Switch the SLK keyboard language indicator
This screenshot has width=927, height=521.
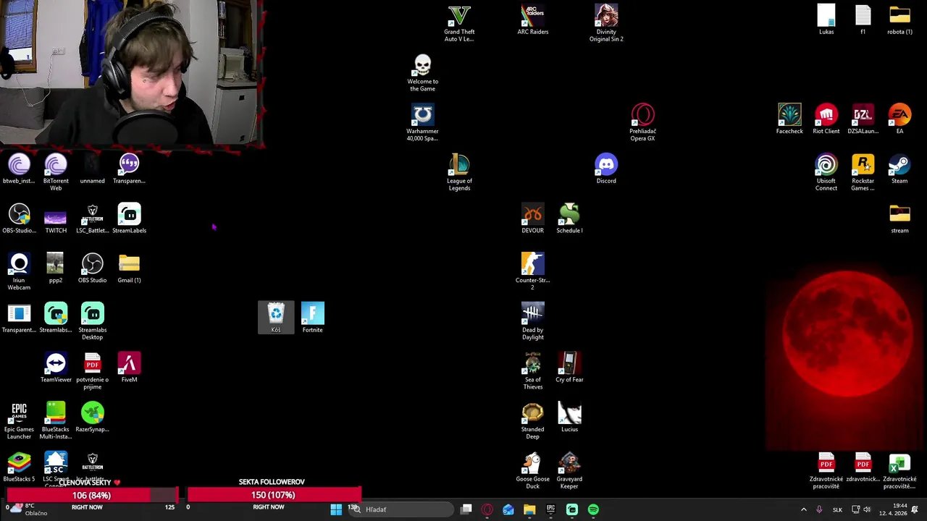pos(837,509)
